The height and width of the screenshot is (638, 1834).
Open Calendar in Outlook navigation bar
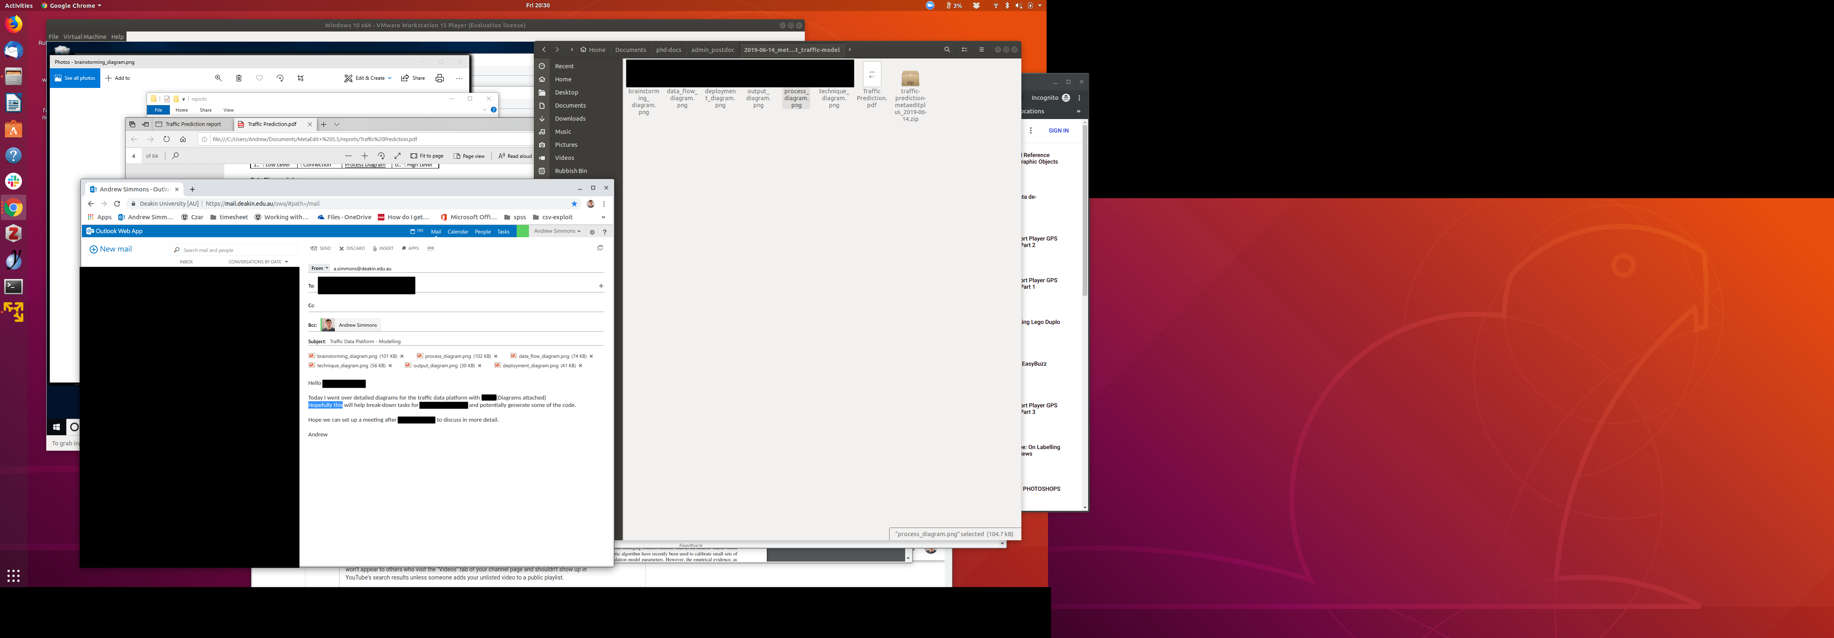457,232
